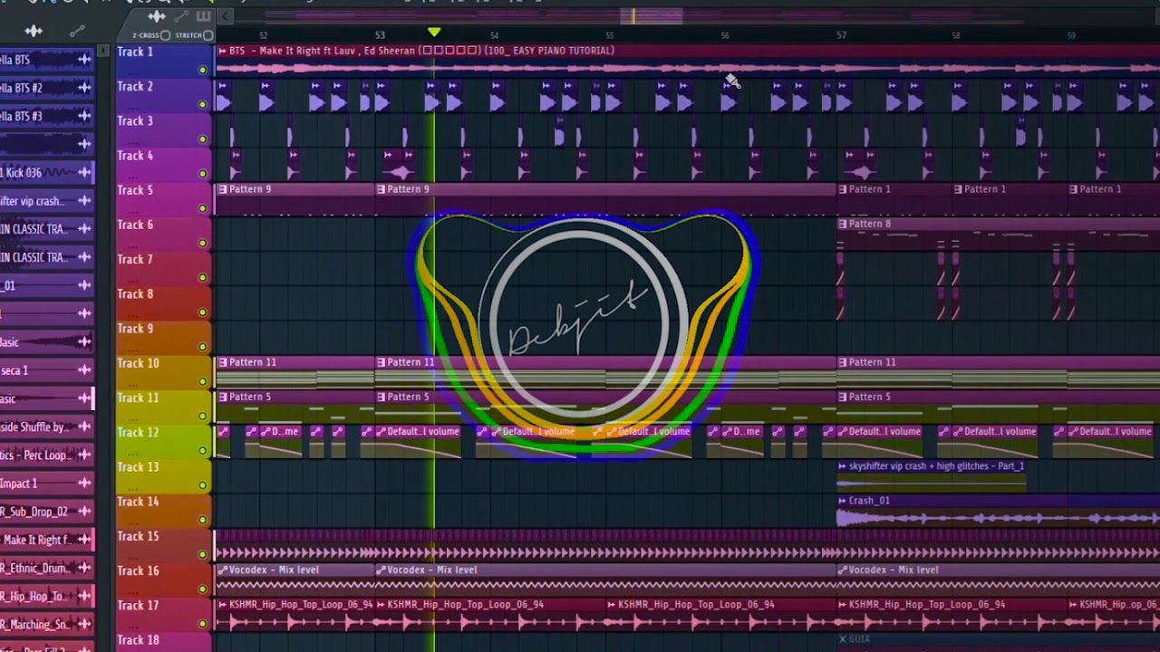Screen dimensions: 1160x652
Task: Select Track 9 header
Action: (163, 338)
